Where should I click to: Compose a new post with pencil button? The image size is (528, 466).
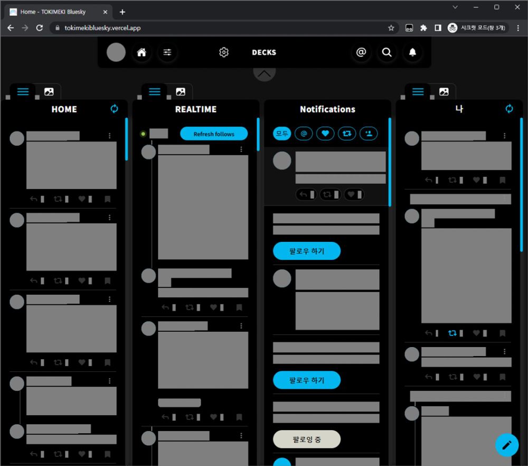pos(507,445)
